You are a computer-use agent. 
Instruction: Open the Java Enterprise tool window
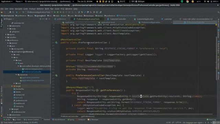[59, 120]
